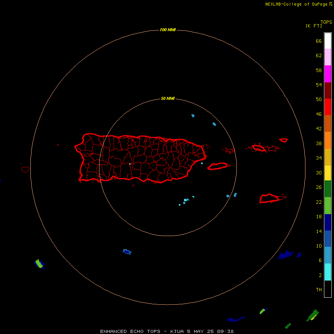The image size is (334, 334).
Task: Click the ENHANCED ECHO TOPS caption text
Action: [130, 331]
